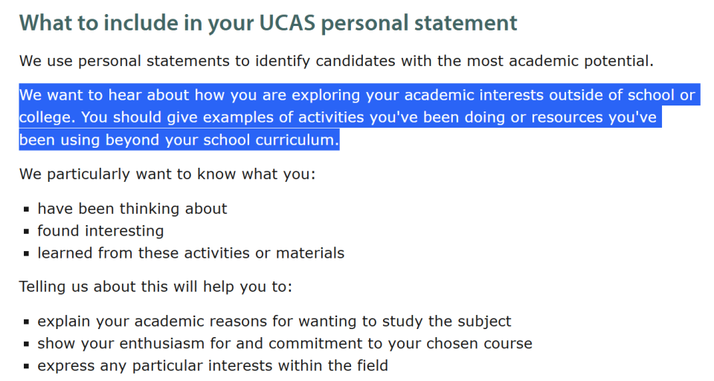
Task: Click the 'found interesting' bullet text
Action: click(x=100, y=231)
